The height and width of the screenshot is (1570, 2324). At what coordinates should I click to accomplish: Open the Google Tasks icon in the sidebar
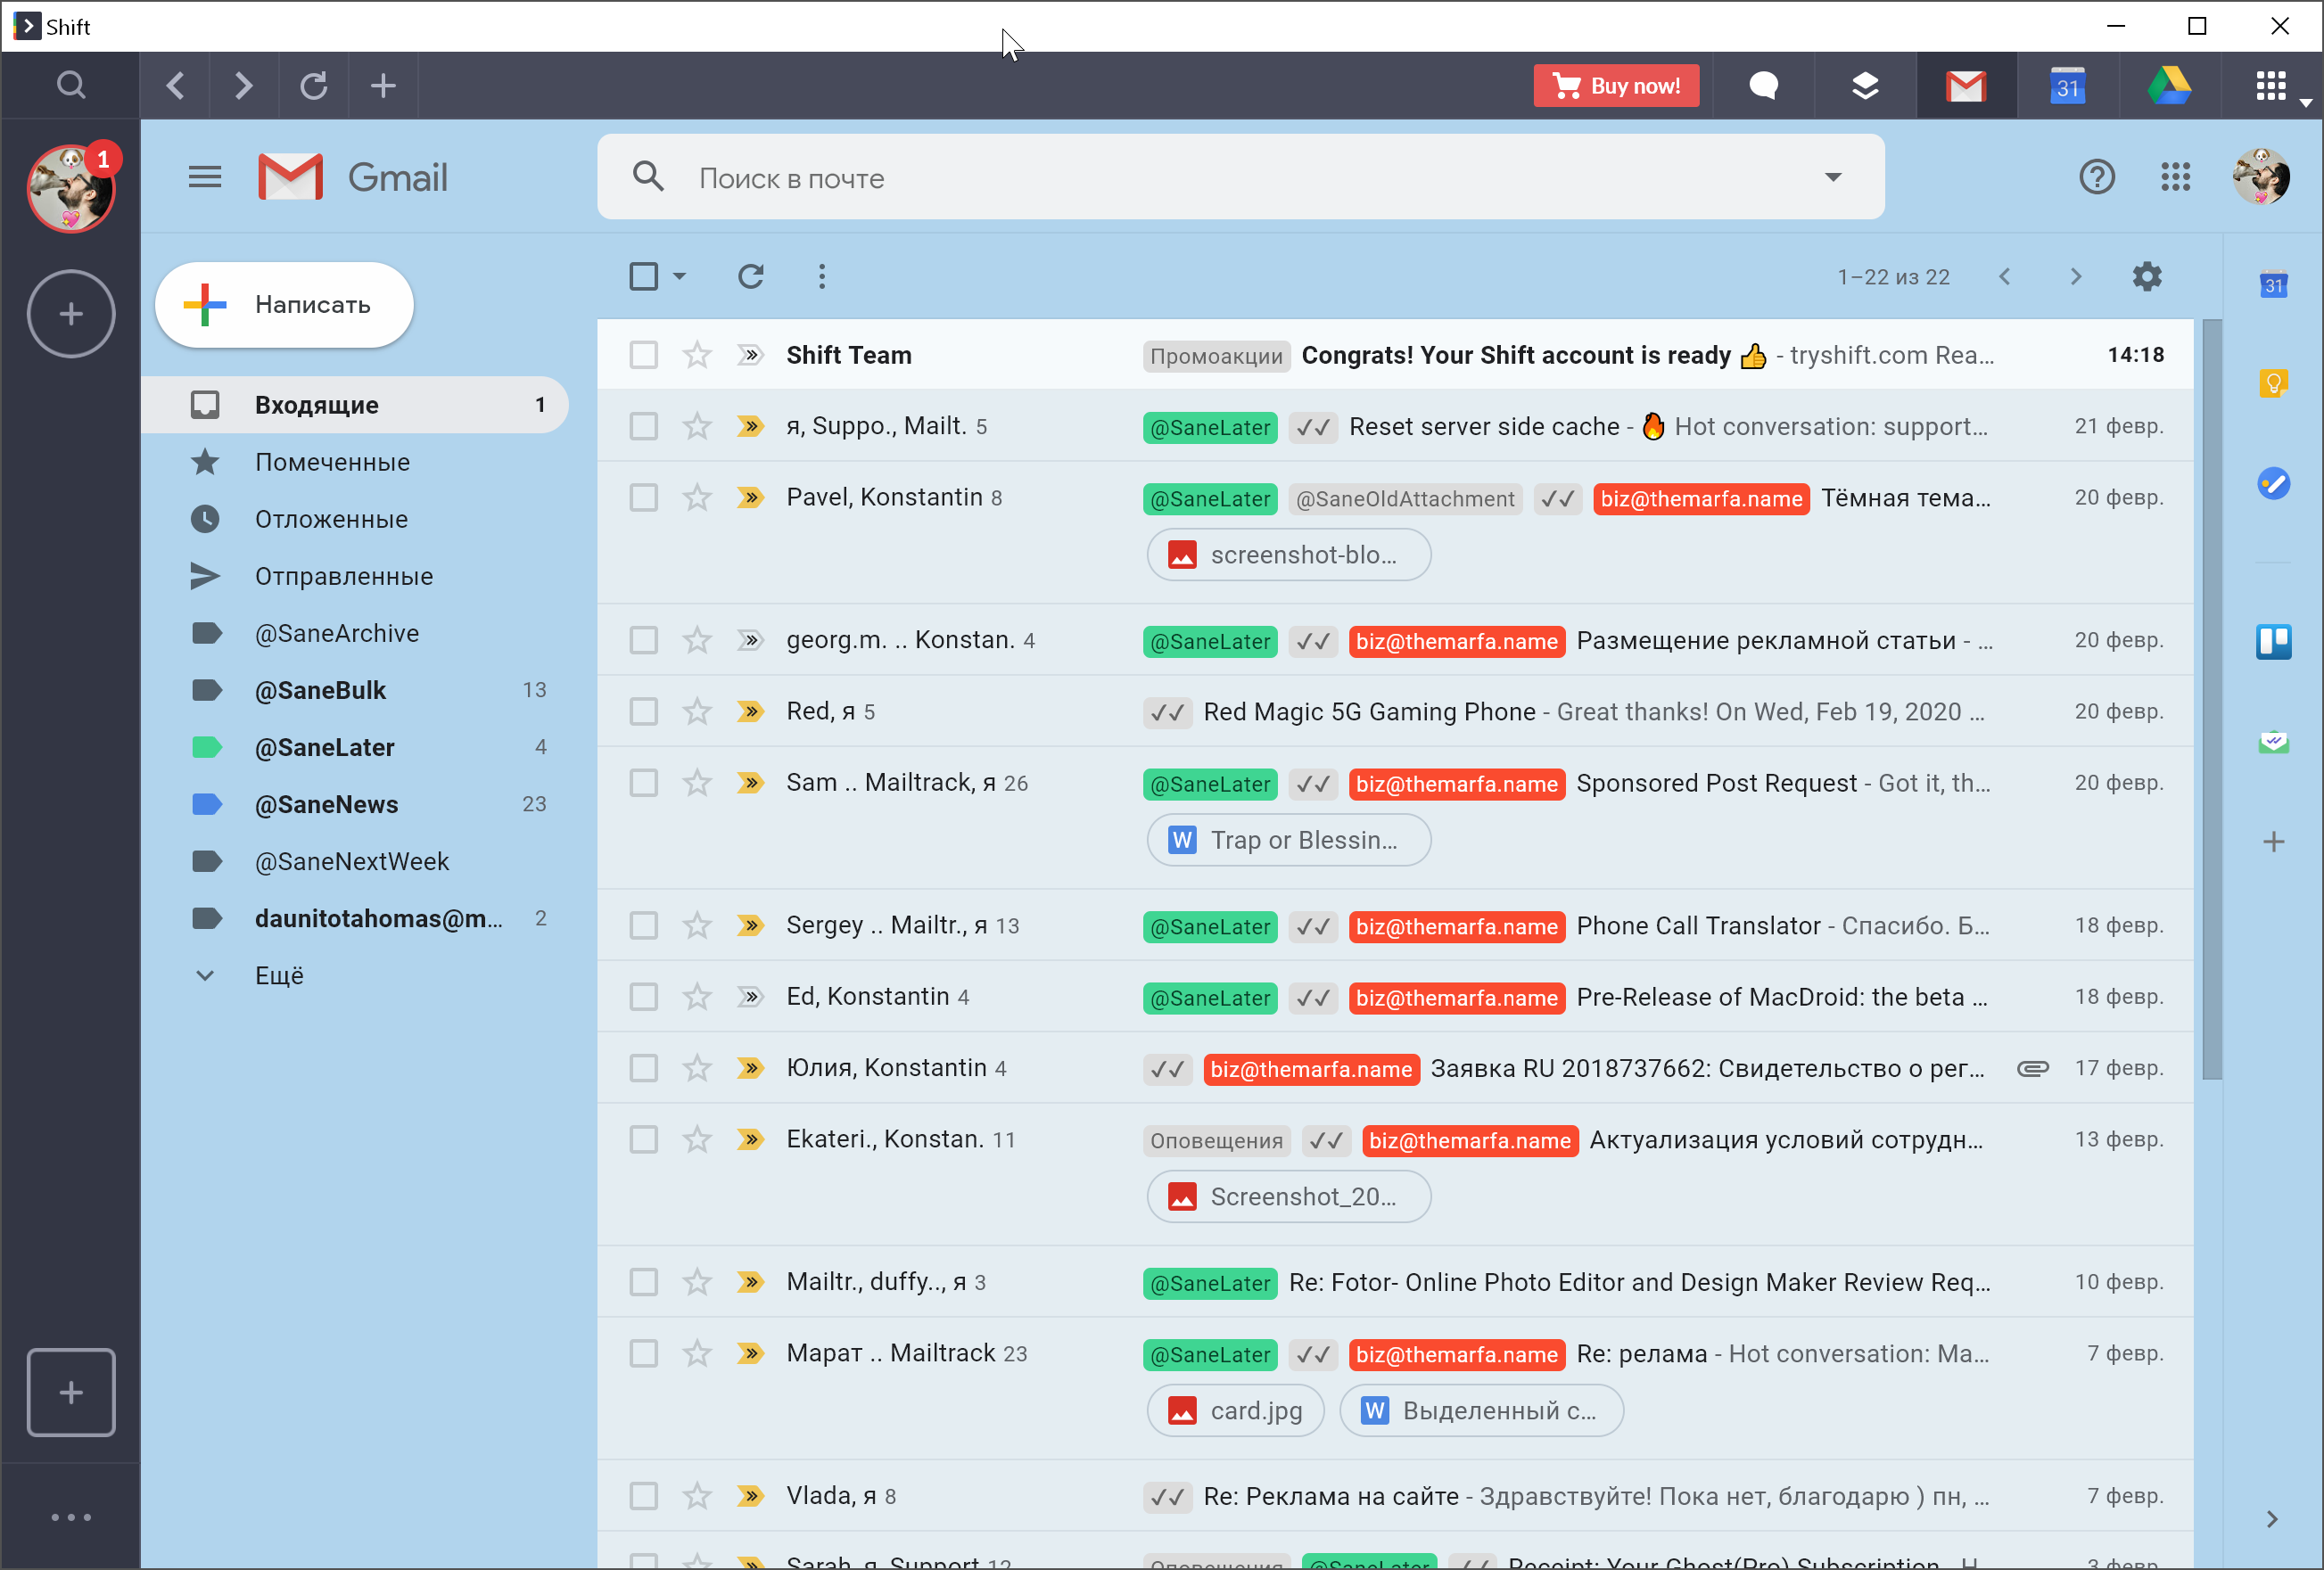2273,484
